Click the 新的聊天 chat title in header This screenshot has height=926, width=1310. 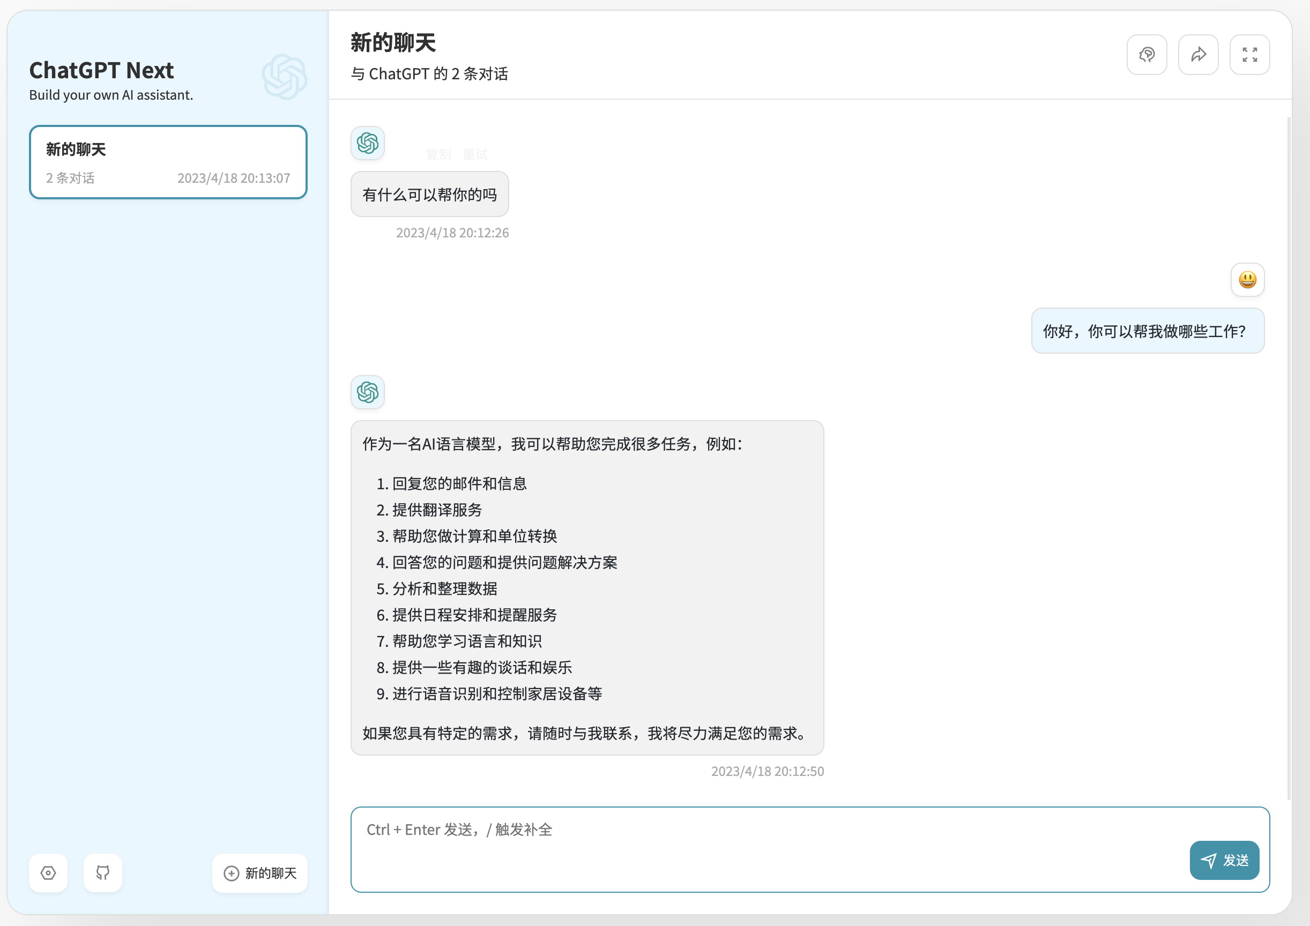[x=393, y=43]
